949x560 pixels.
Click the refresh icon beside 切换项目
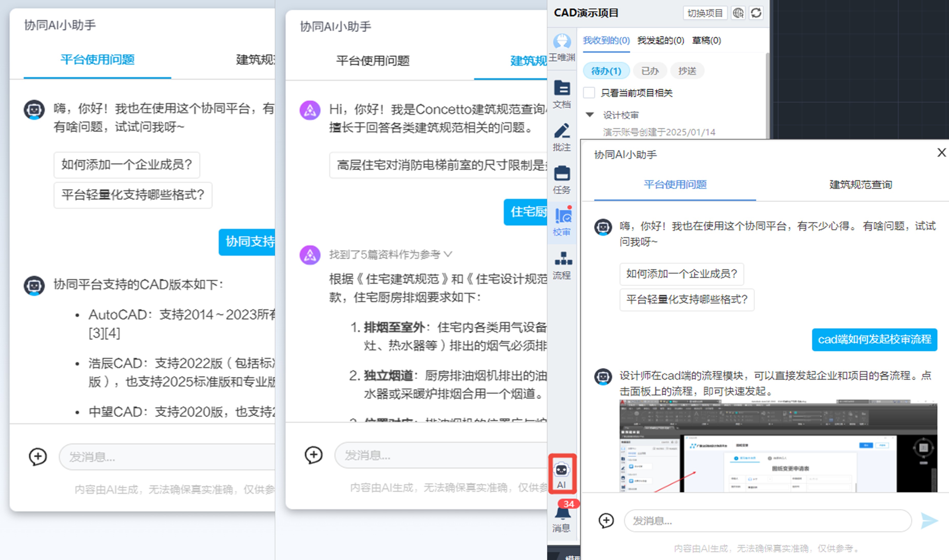coord(756,13)
